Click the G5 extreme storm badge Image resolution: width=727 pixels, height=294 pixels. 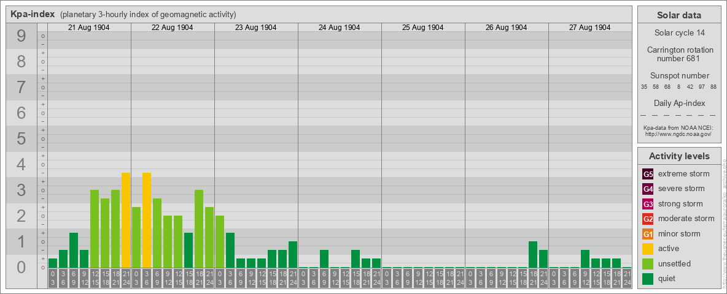tap(648, 175)
